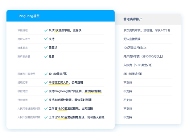Click the checkmark beside 只须1次资质审核
The height and width of the screenshot is (132, 185).
[46, 30]
